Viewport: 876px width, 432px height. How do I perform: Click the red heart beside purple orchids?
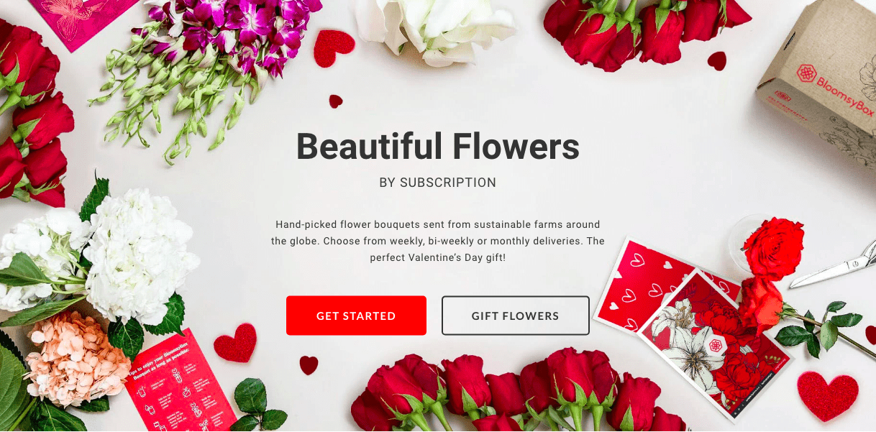(334, 47)
